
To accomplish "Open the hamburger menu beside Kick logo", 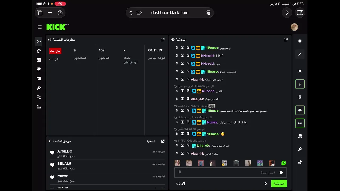I will [40, 27].
